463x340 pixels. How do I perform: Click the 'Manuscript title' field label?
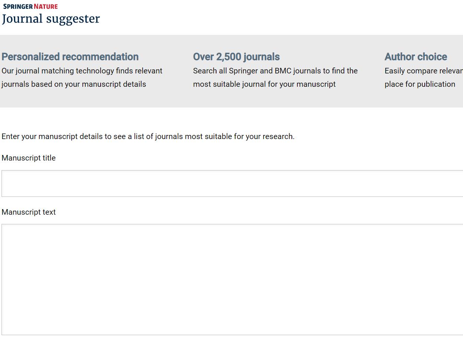coord(29,158)
